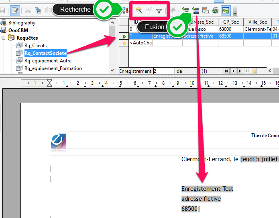This screenshot has width=279, height=218.
Task: Click the AutoFilter wand icon
Action: point(139,11)
